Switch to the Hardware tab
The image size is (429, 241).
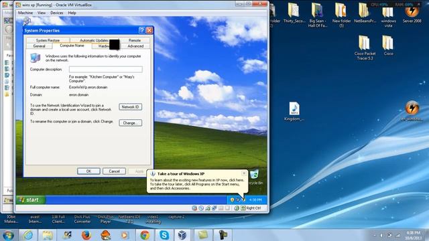click(103, 46)
